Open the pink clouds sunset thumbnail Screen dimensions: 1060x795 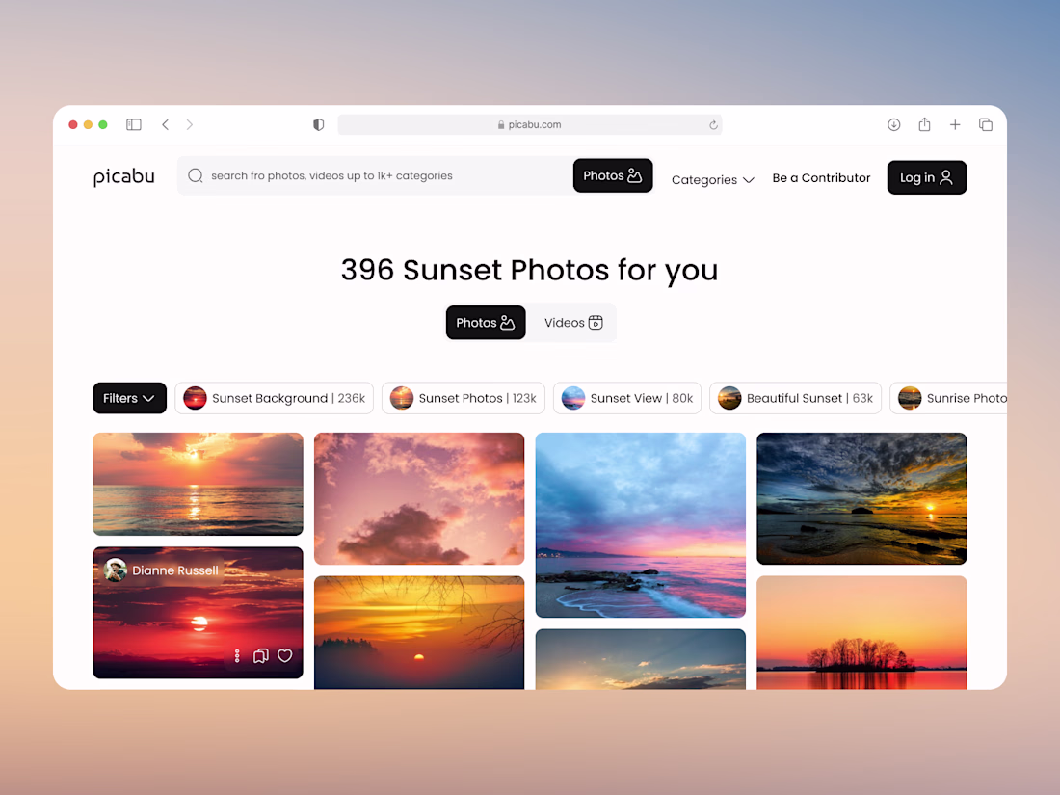419,499
